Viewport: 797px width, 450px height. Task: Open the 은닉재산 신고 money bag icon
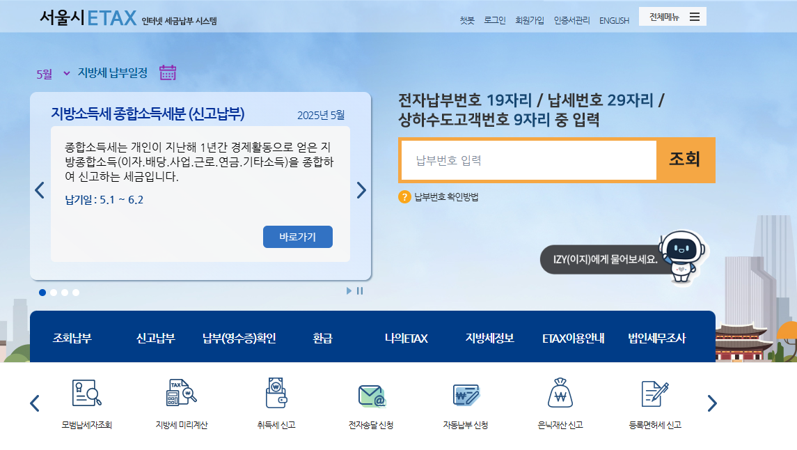pyautogui.click(x=560, y=393)
